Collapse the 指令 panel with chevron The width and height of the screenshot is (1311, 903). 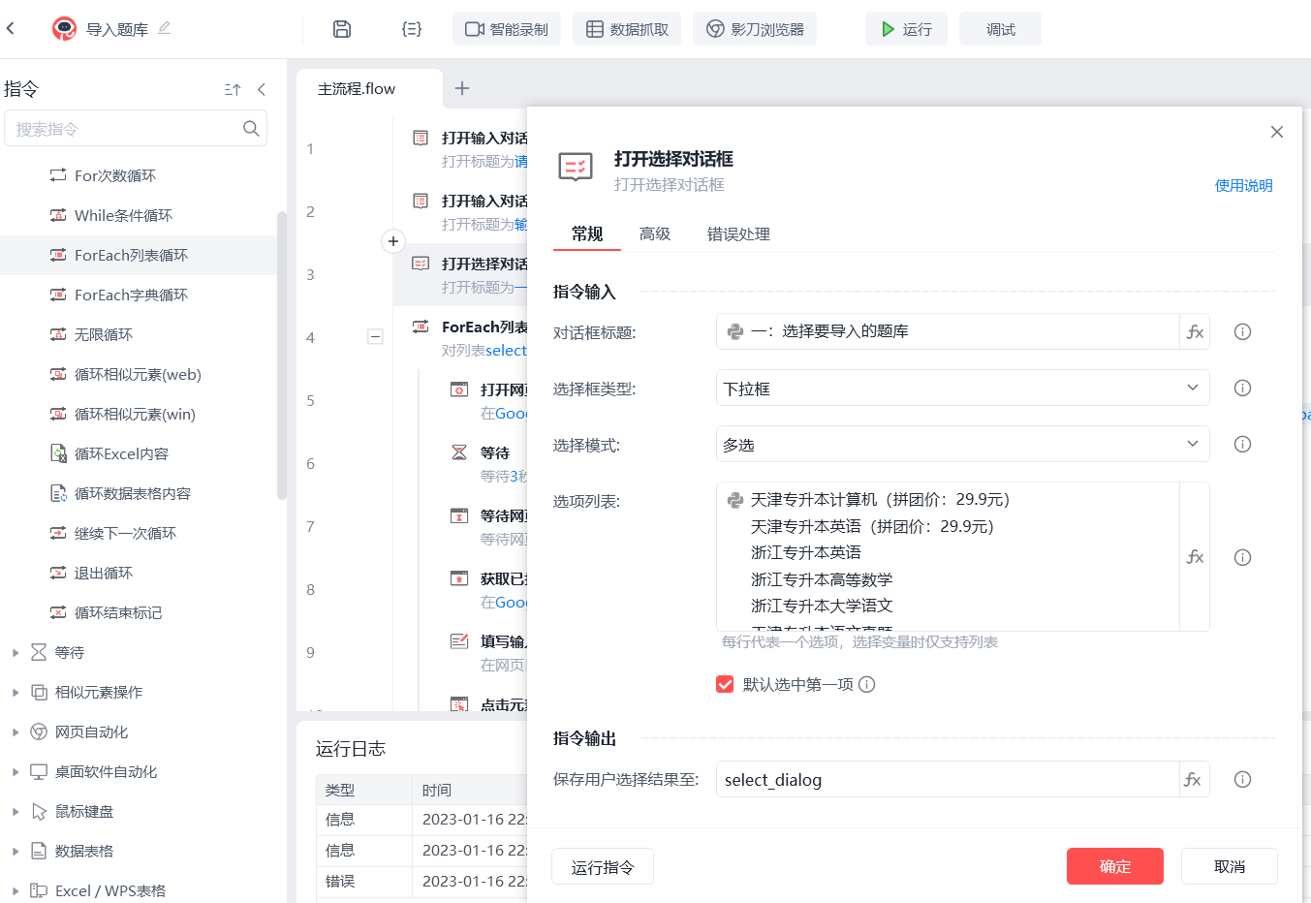point(262,89)
